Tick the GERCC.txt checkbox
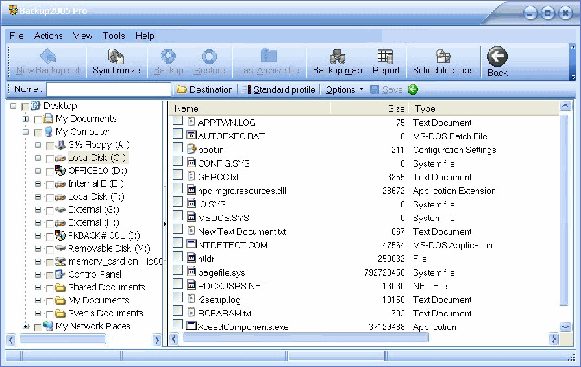Viewport: 581px width, 367px height. [178, 174]
